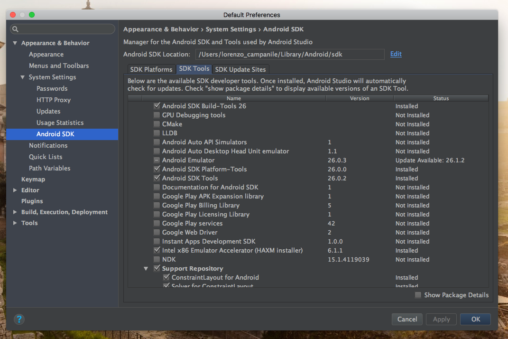Screen dimensions: 508x339
Task: Expand the Editor section
Action: (x=15, y=190)
